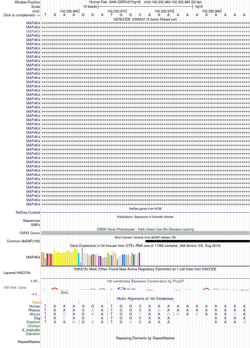Open the H3K27Ac Mark track title
The height and width of the screenshot is (348, 250).
click(x=145, y=269)
